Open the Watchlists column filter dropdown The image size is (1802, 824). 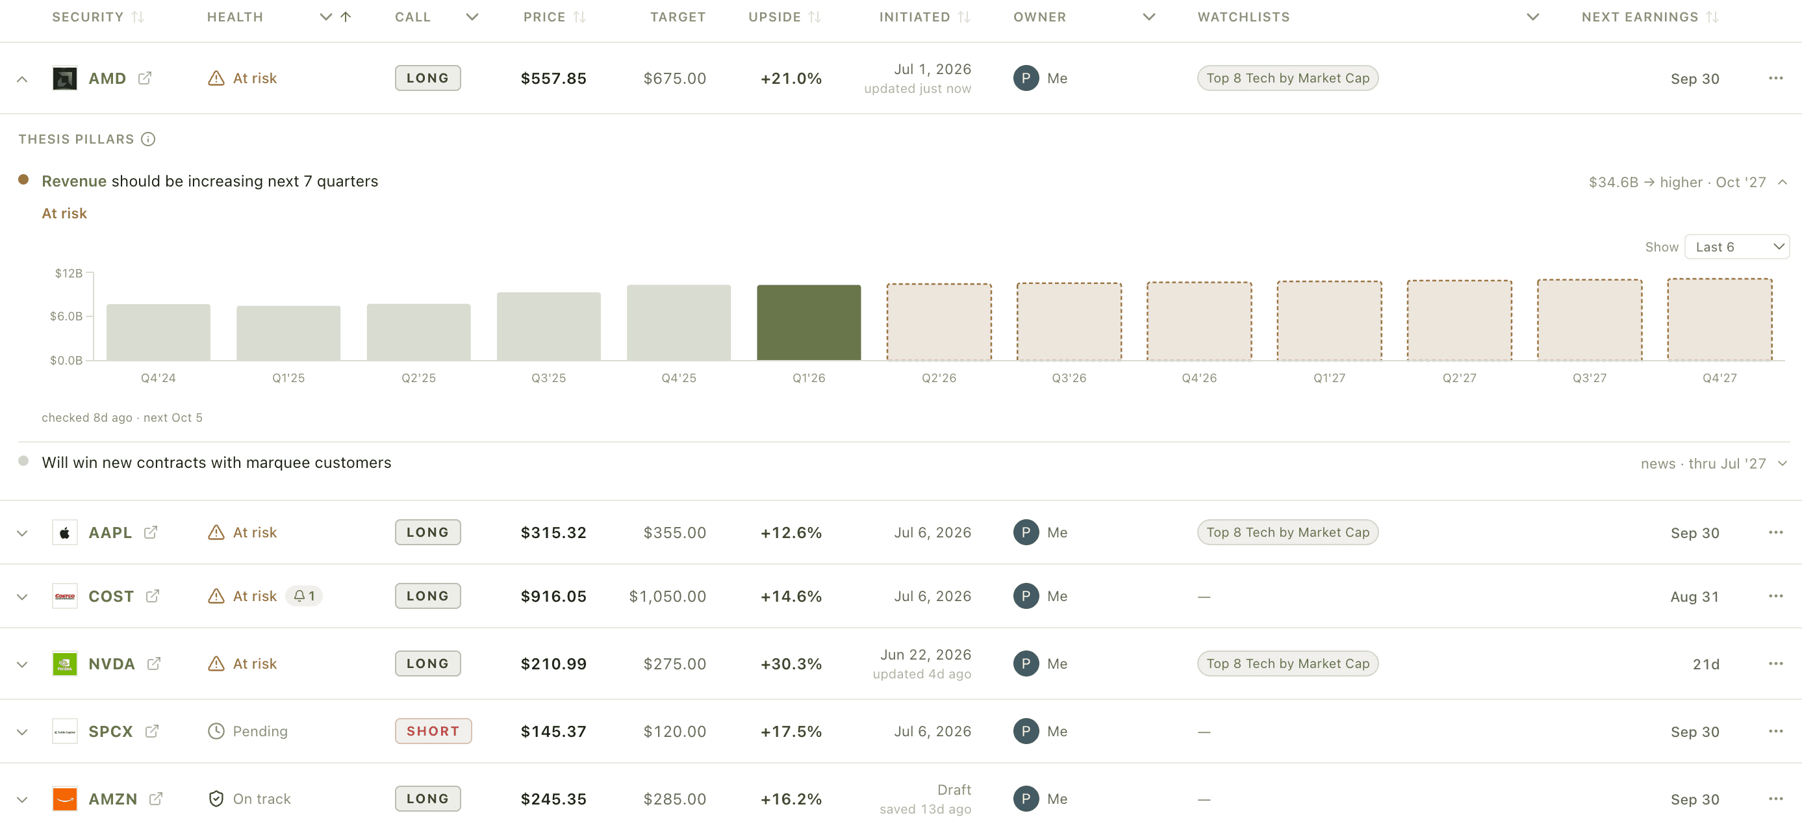tap(1532, 17)
